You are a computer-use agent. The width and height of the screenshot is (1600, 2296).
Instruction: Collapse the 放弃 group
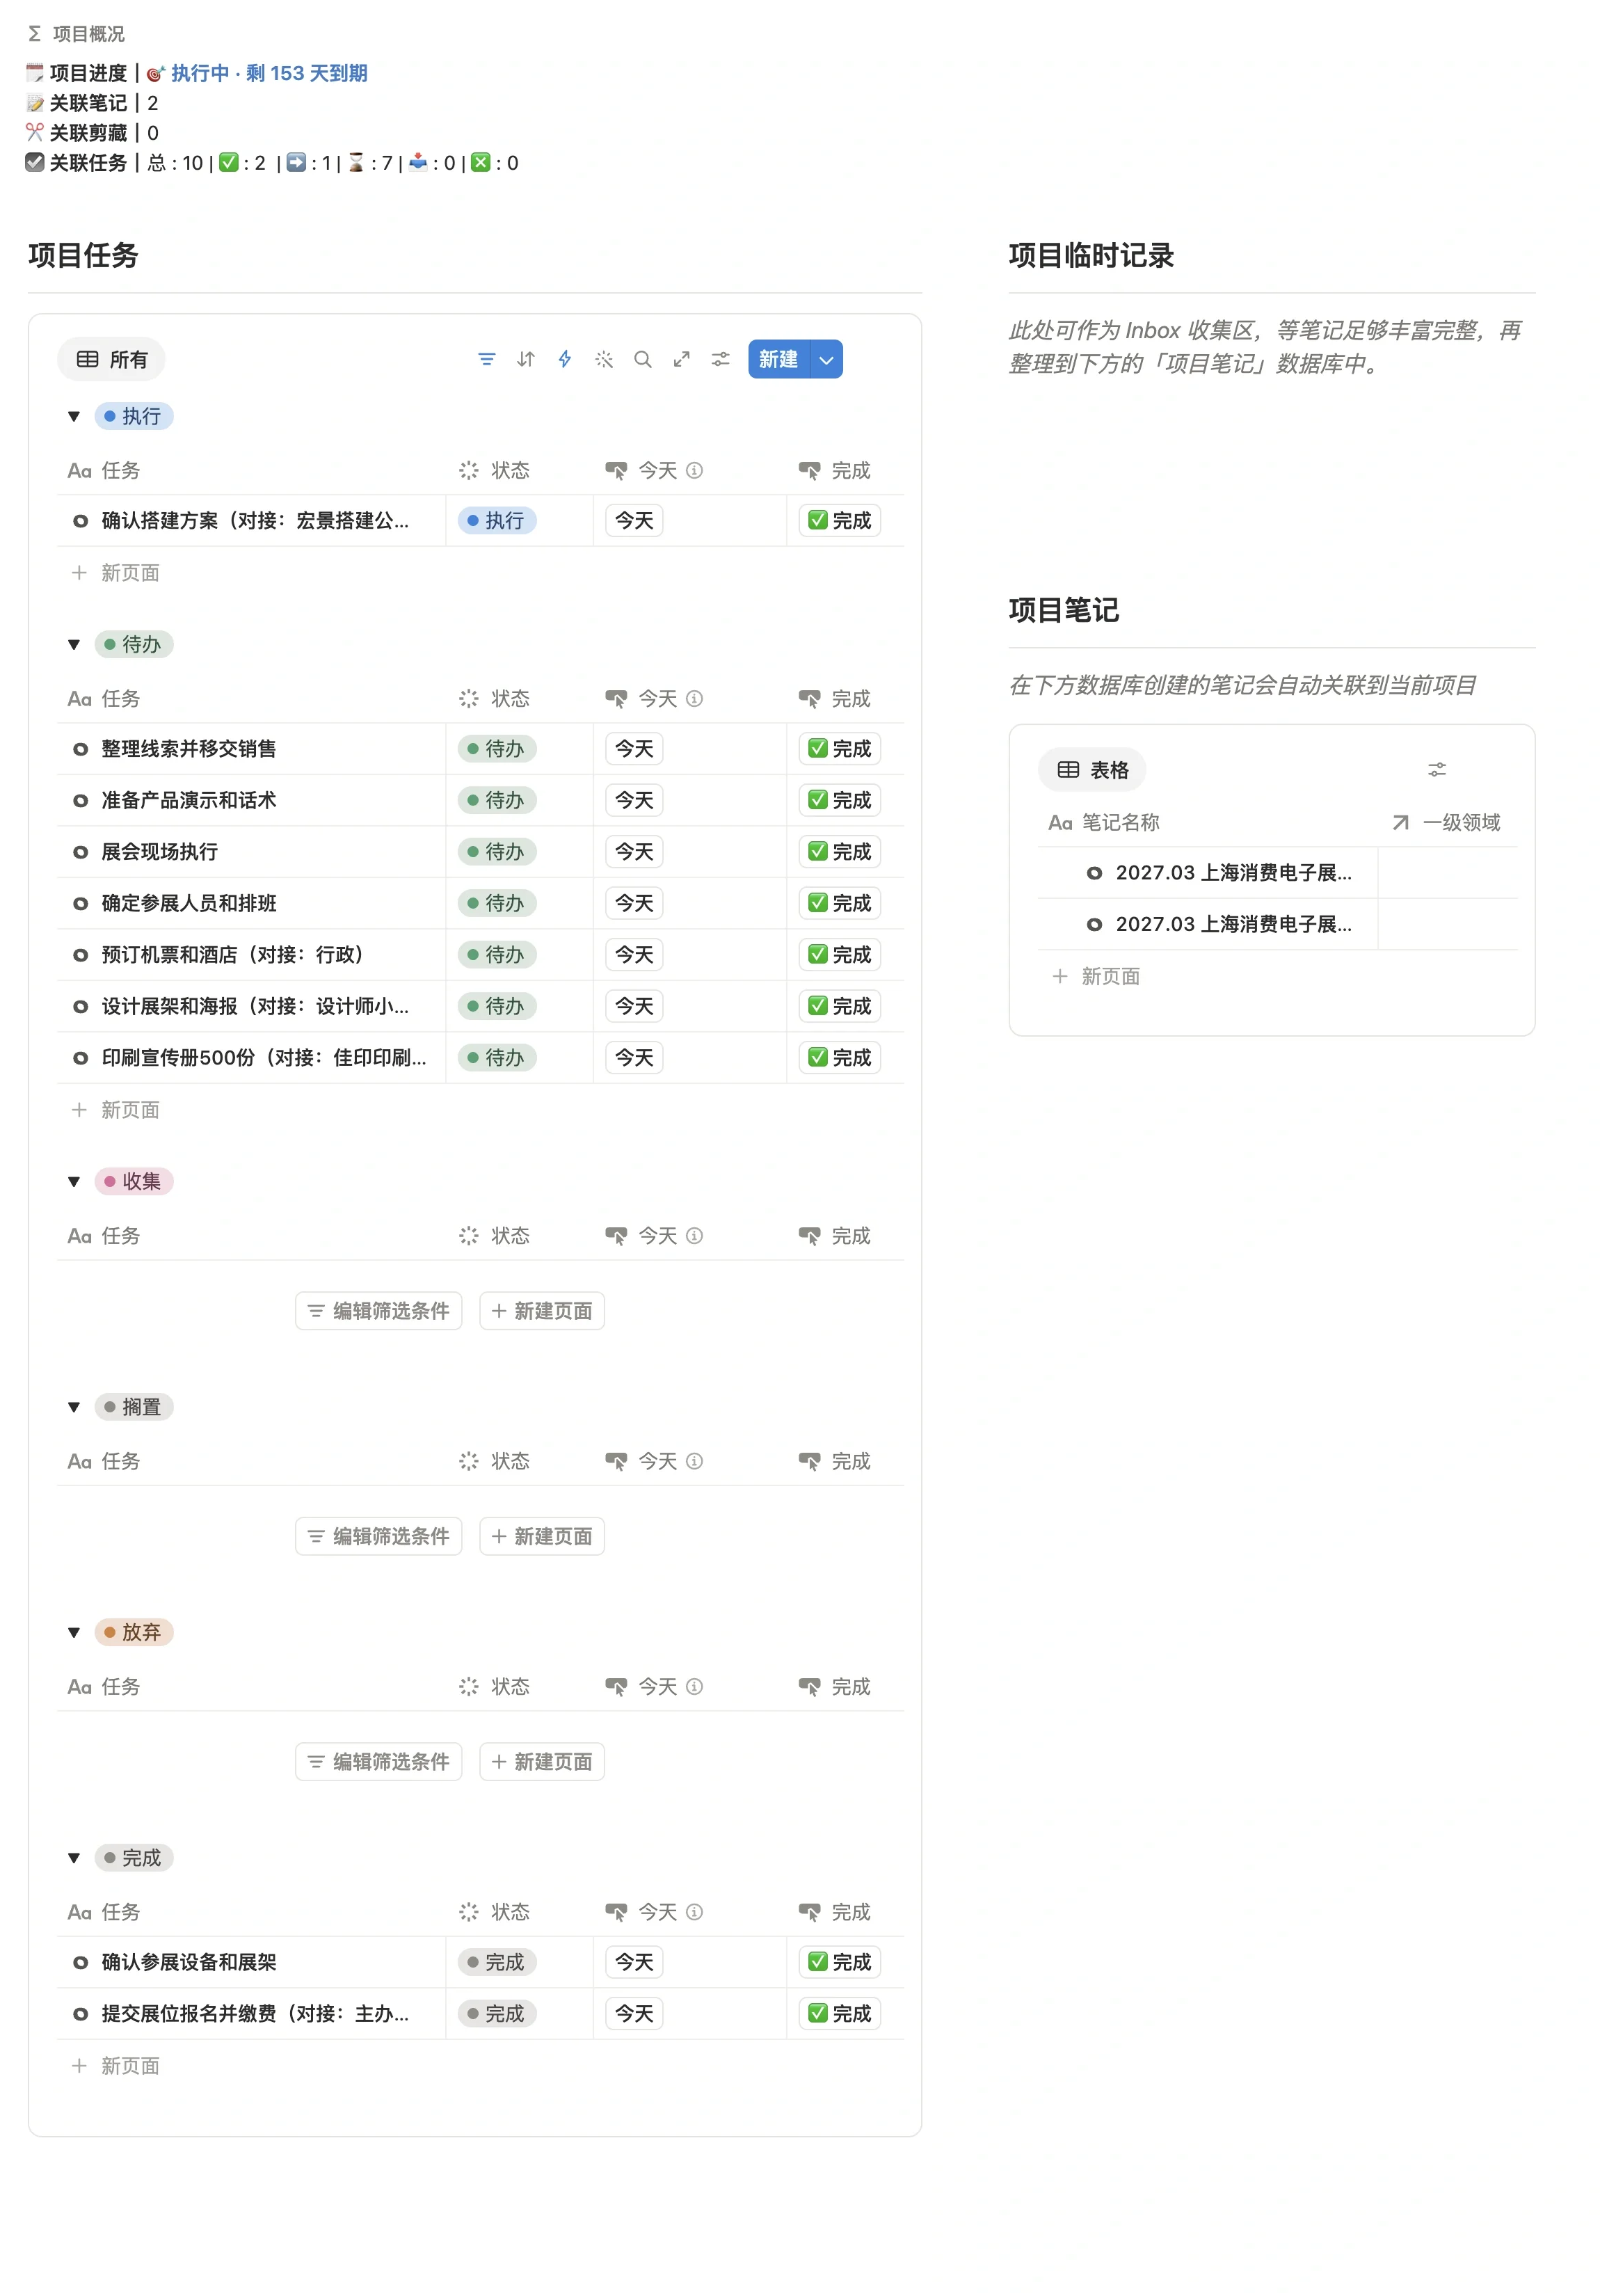click(x=74, y=1633)
